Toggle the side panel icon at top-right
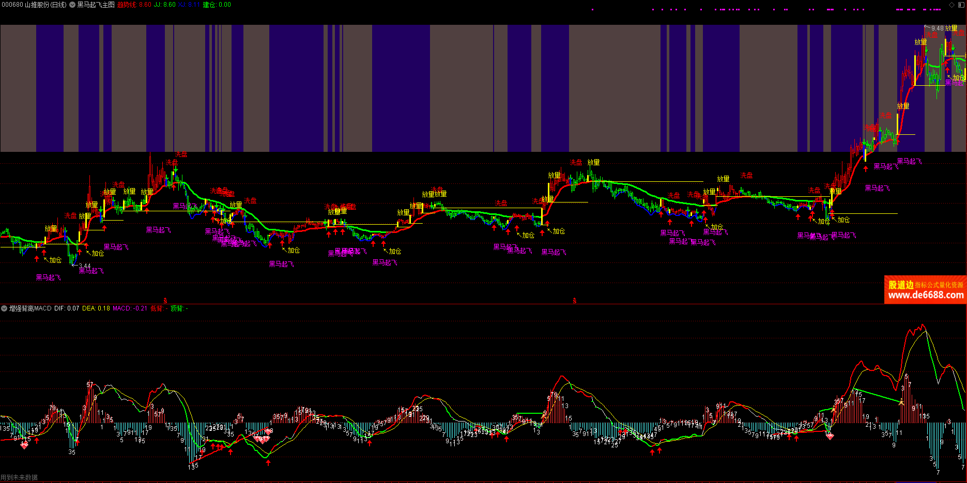Viewport: 967px width, 483px height. tap(961, 5)
